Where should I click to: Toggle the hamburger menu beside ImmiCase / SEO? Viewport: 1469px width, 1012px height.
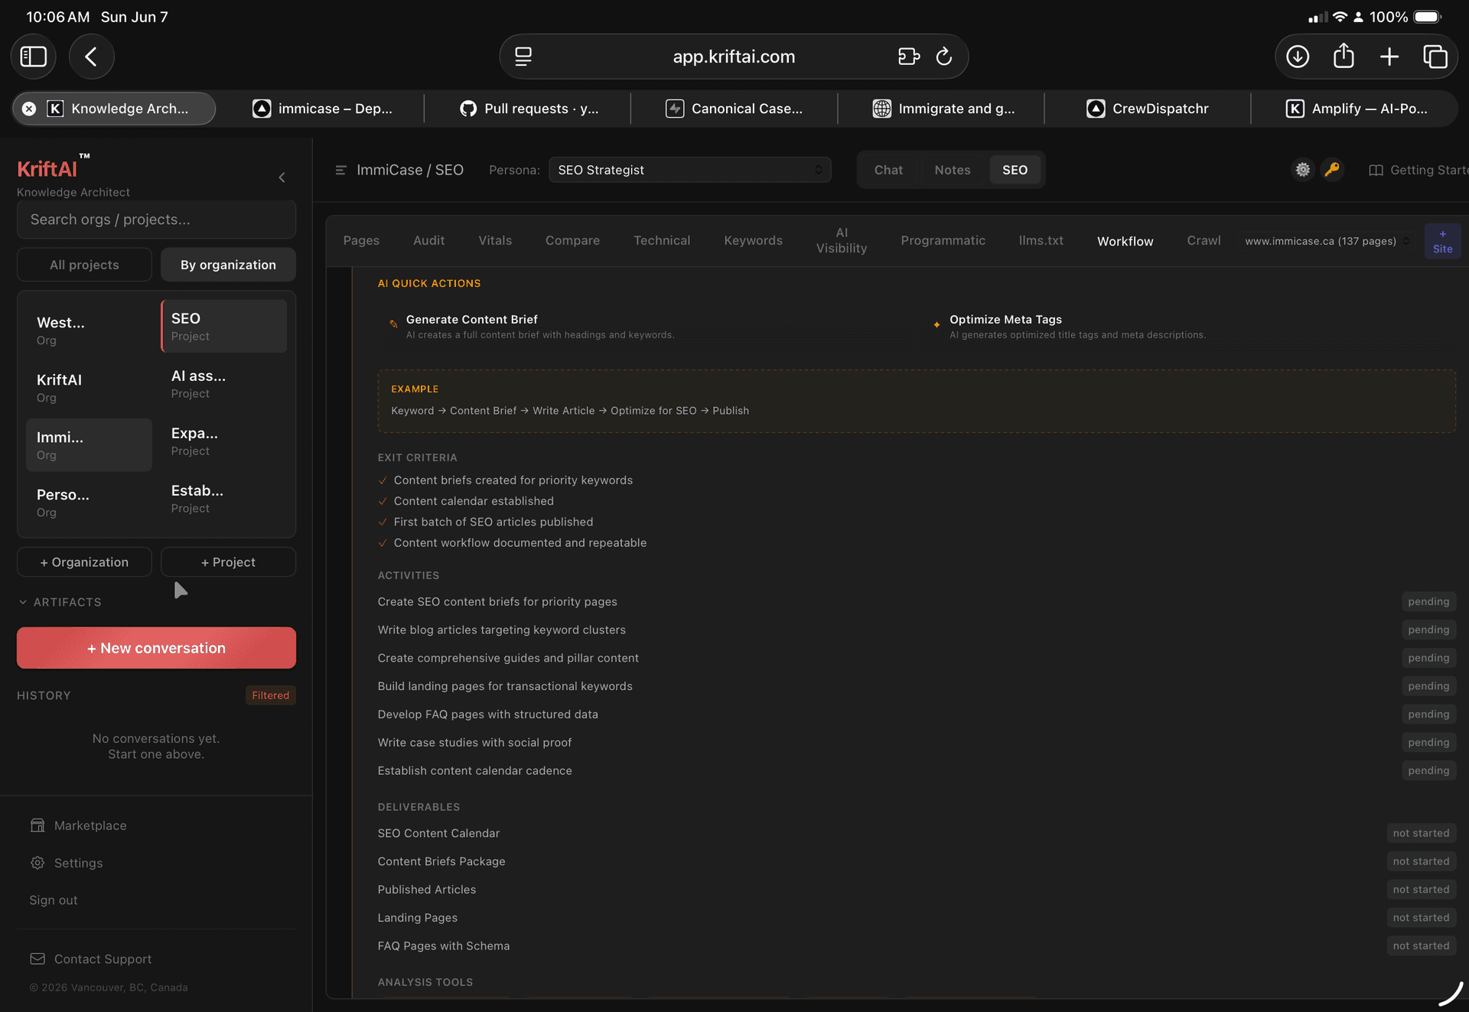pos(340,170)
